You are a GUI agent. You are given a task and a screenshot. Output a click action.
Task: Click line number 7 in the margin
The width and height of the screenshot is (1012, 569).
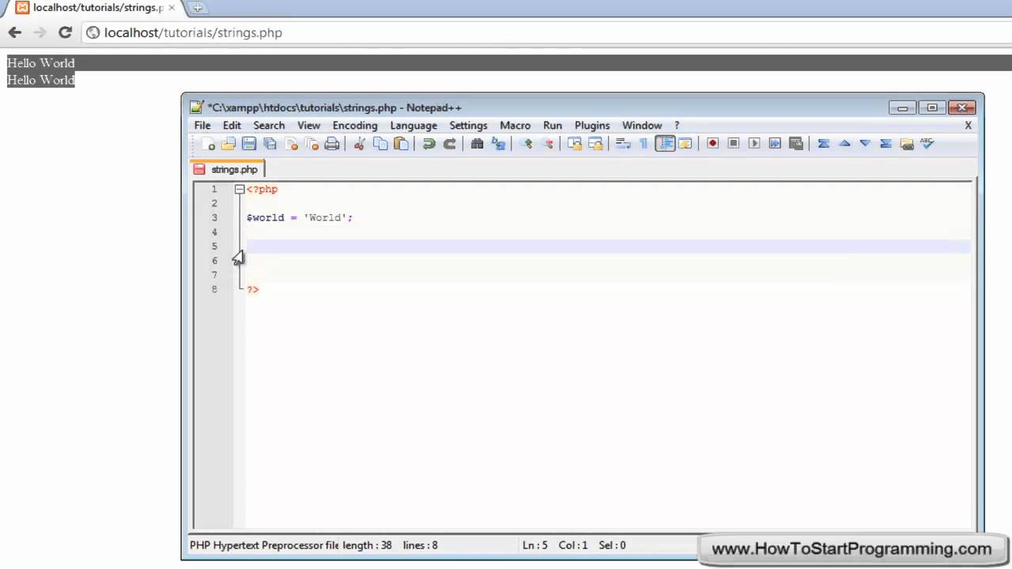[x=213, y=275]
